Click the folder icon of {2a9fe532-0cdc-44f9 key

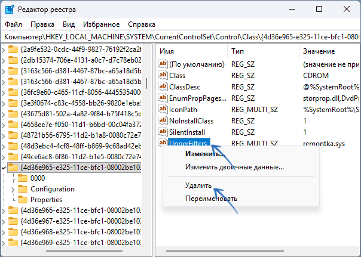click(x=13, y=49)
